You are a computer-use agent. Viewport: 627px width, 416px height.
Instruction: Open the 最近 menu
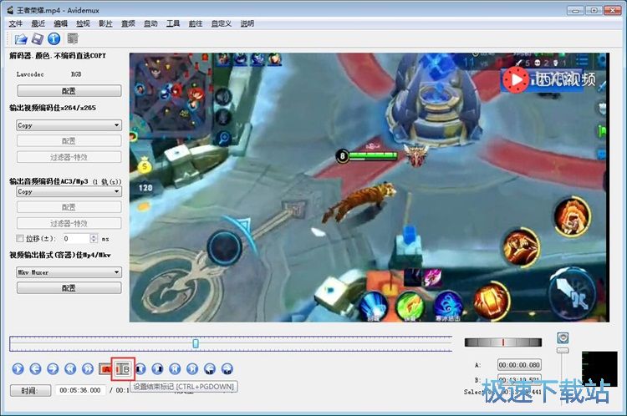(x=38, y=23)
